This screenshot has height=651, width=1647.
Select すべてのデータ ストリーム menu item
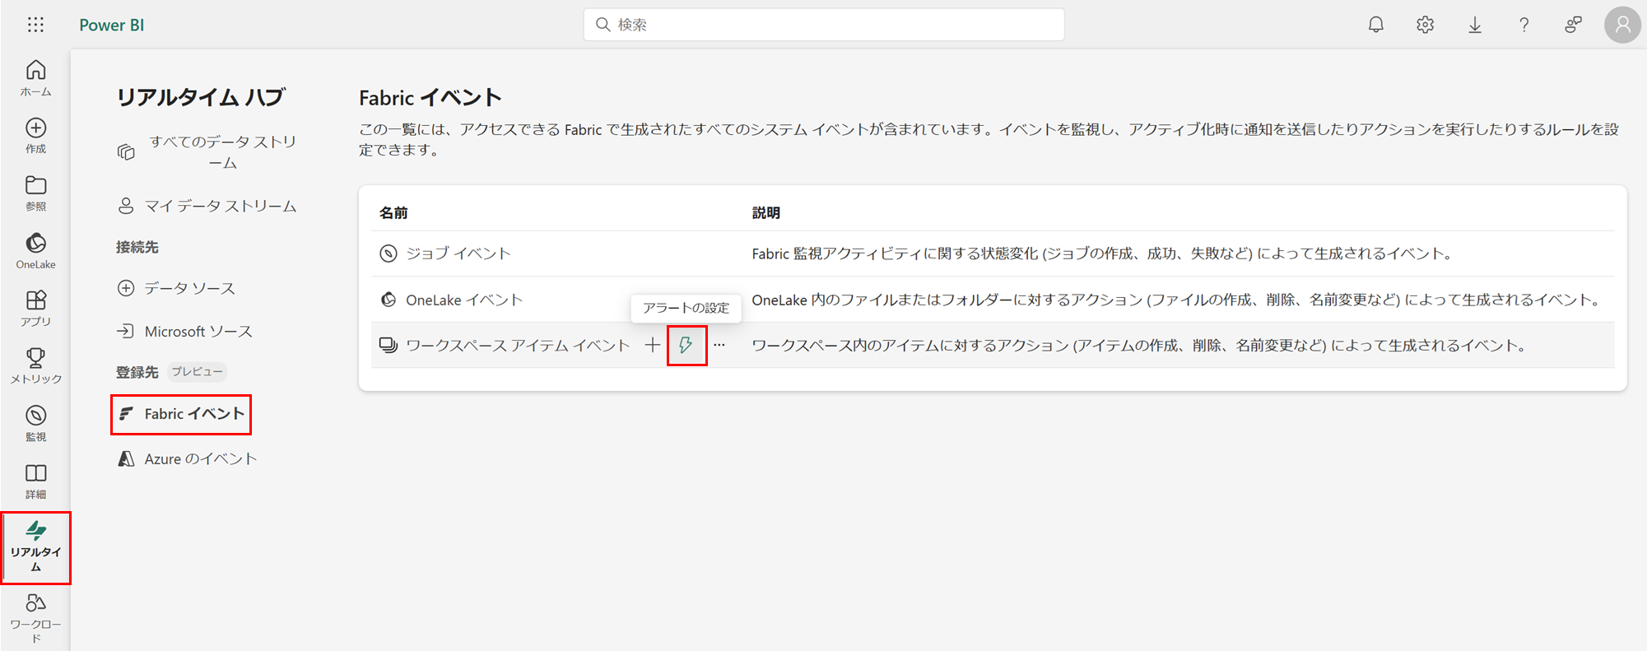coord(207,151)
